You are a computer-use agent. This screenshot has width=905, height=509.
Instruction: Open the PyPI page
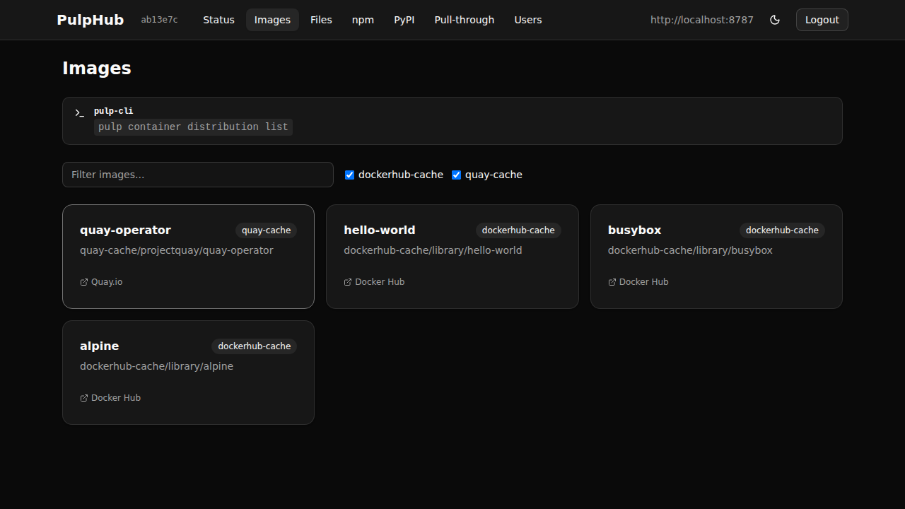tap(404, 20)
